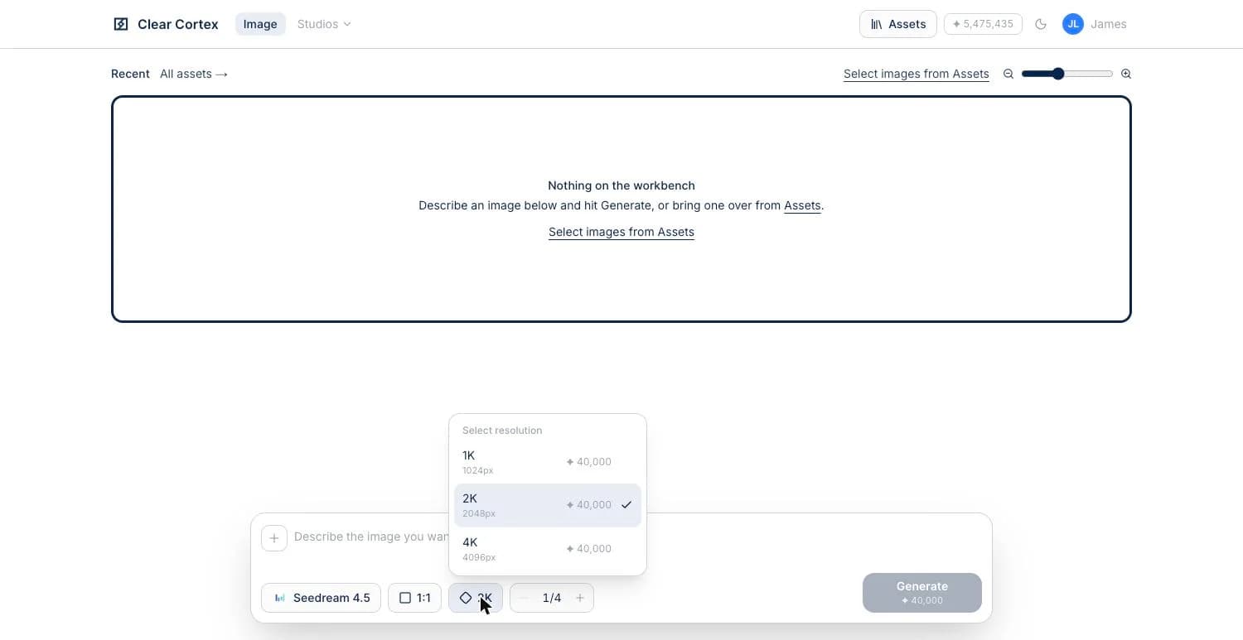Click the James username
1243x640 pixels.
point(1109,24)
